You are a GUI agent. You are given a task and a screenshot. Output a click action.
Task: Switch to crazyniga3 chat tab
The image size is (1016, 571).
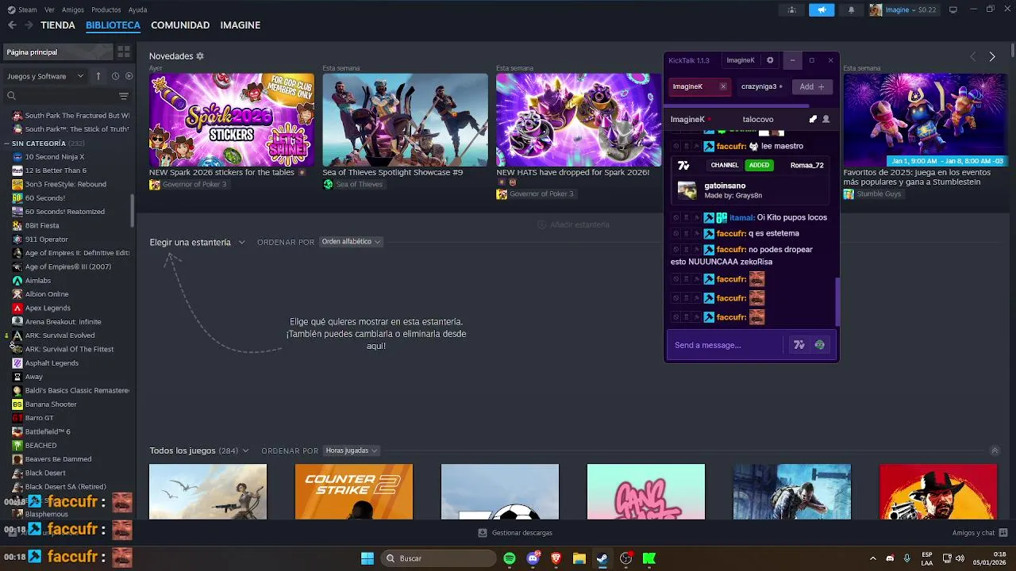(760, 86)
